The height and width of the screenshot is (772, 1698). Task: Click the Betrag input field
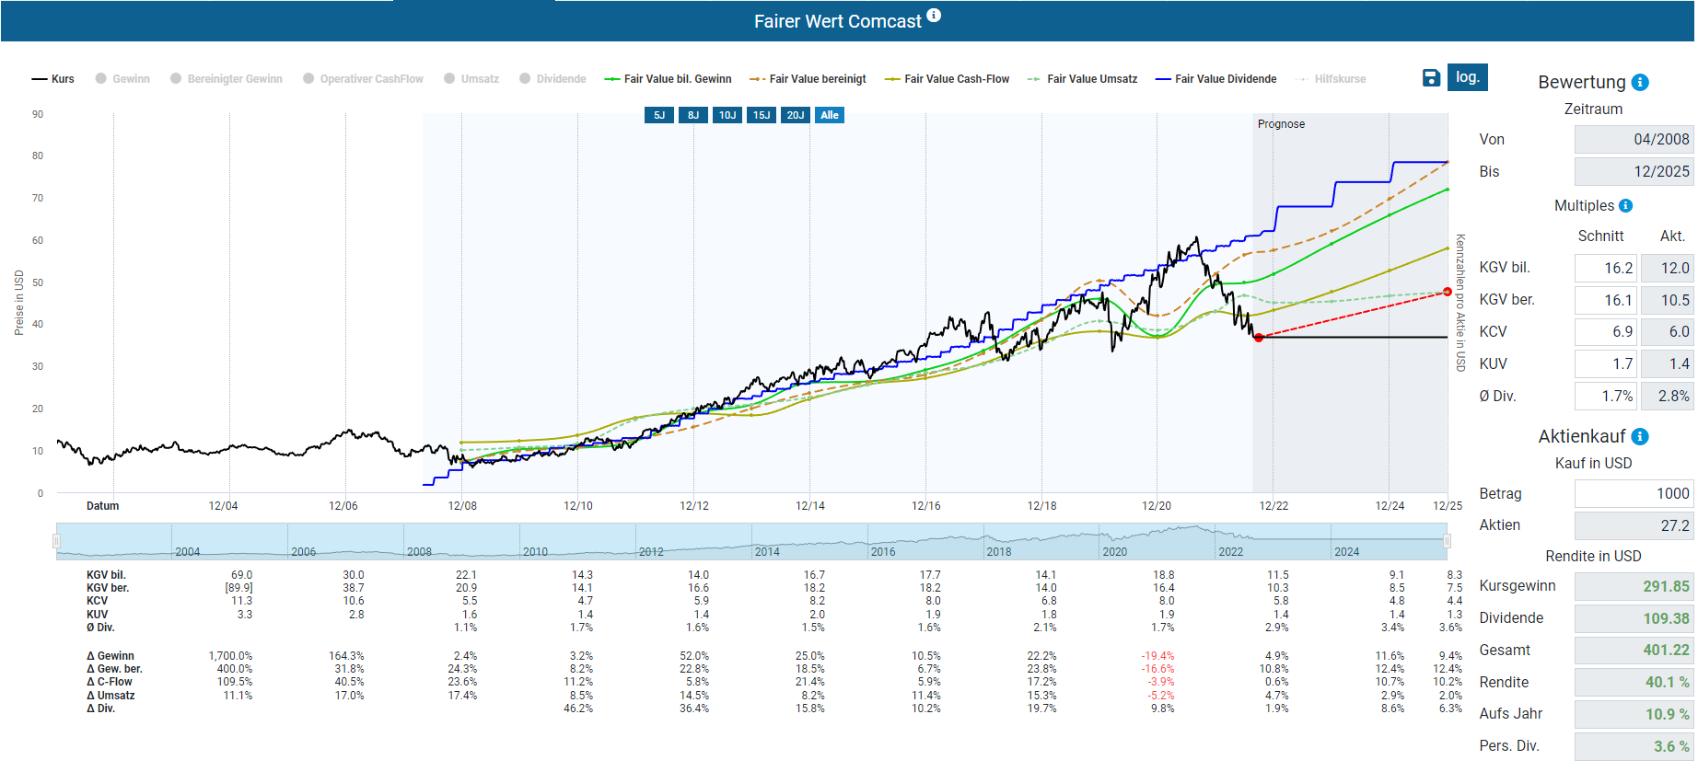tap(1633, 494)
